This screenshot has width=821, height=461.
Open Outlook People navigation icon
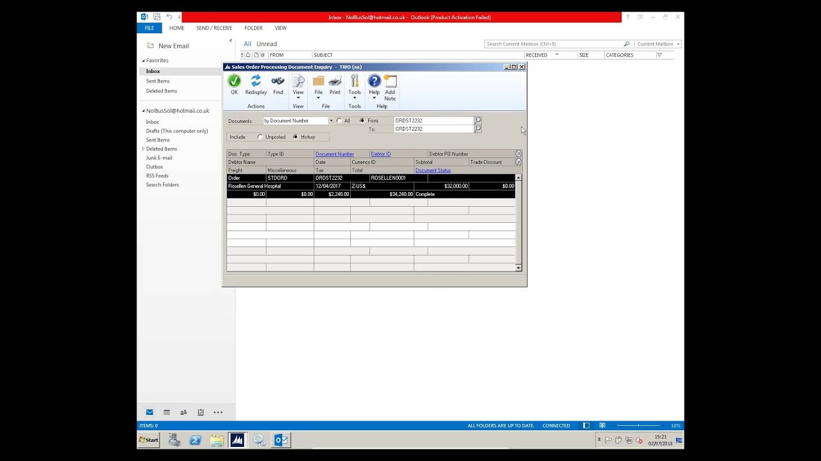coord(183,412)
